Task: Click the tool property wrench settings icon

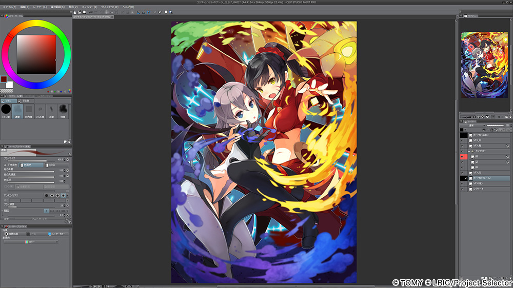Action: click(x=70, y=221)
